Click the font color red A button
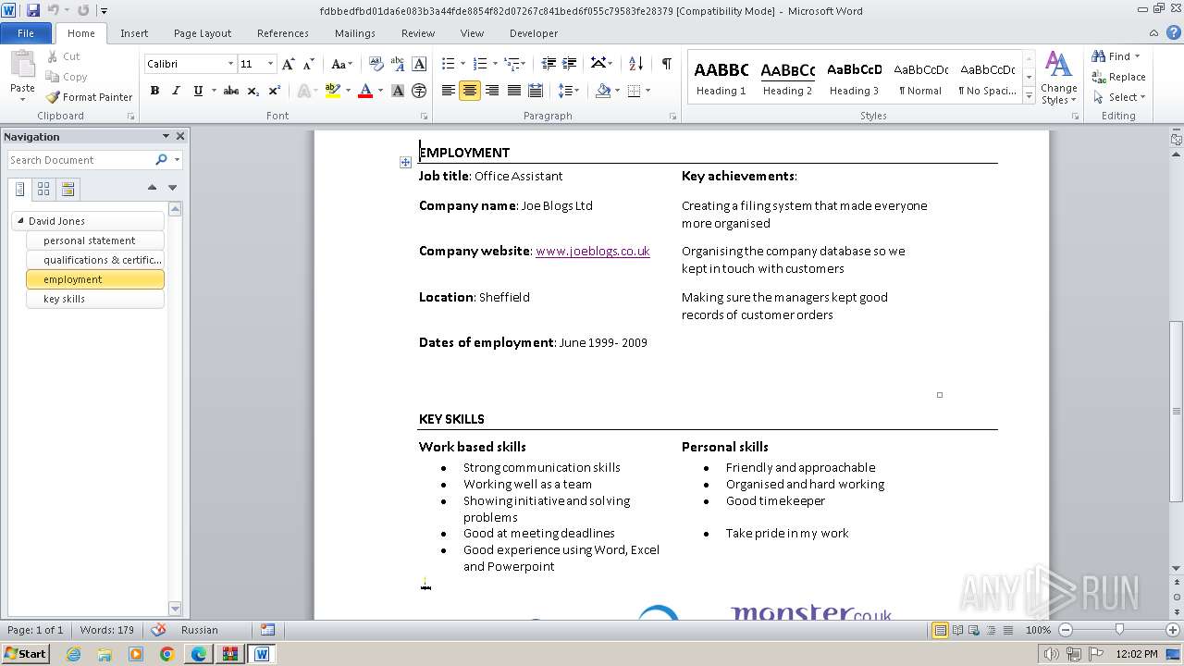 point(364,91)
